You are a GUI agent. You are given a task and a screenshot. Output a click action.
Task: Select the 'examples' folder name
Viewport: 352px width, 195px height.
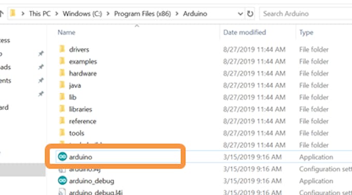[83, 62]
